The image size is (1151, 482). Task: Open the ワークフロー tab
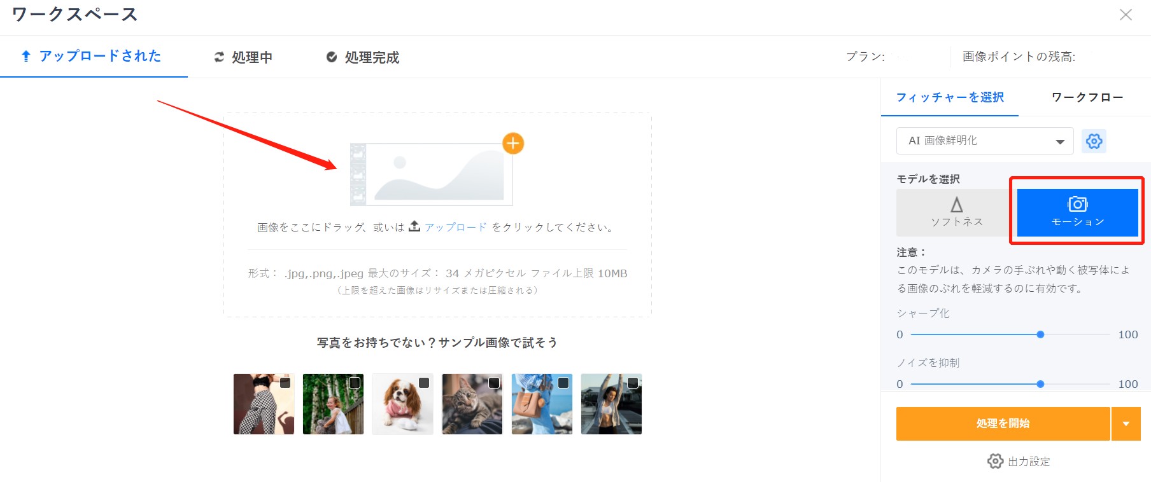1087,97
